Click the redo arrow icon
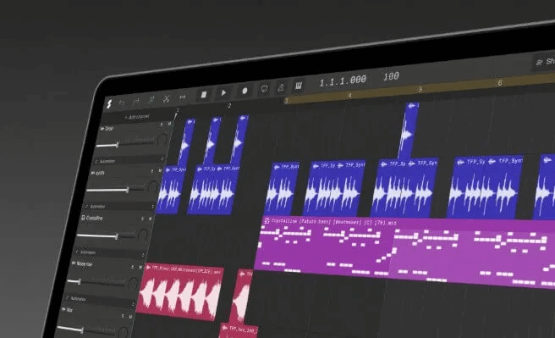The height and width of the screenshot is (338, 555). 136,102
